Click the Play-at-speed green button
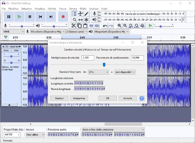Viewport: 195px width, 143px height. pos(150,26)
